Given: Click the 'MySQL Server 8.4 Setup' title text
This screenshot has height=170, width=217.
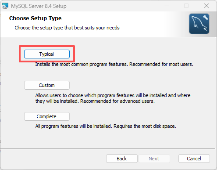Looking at the screenshot, I should point(39,6).
